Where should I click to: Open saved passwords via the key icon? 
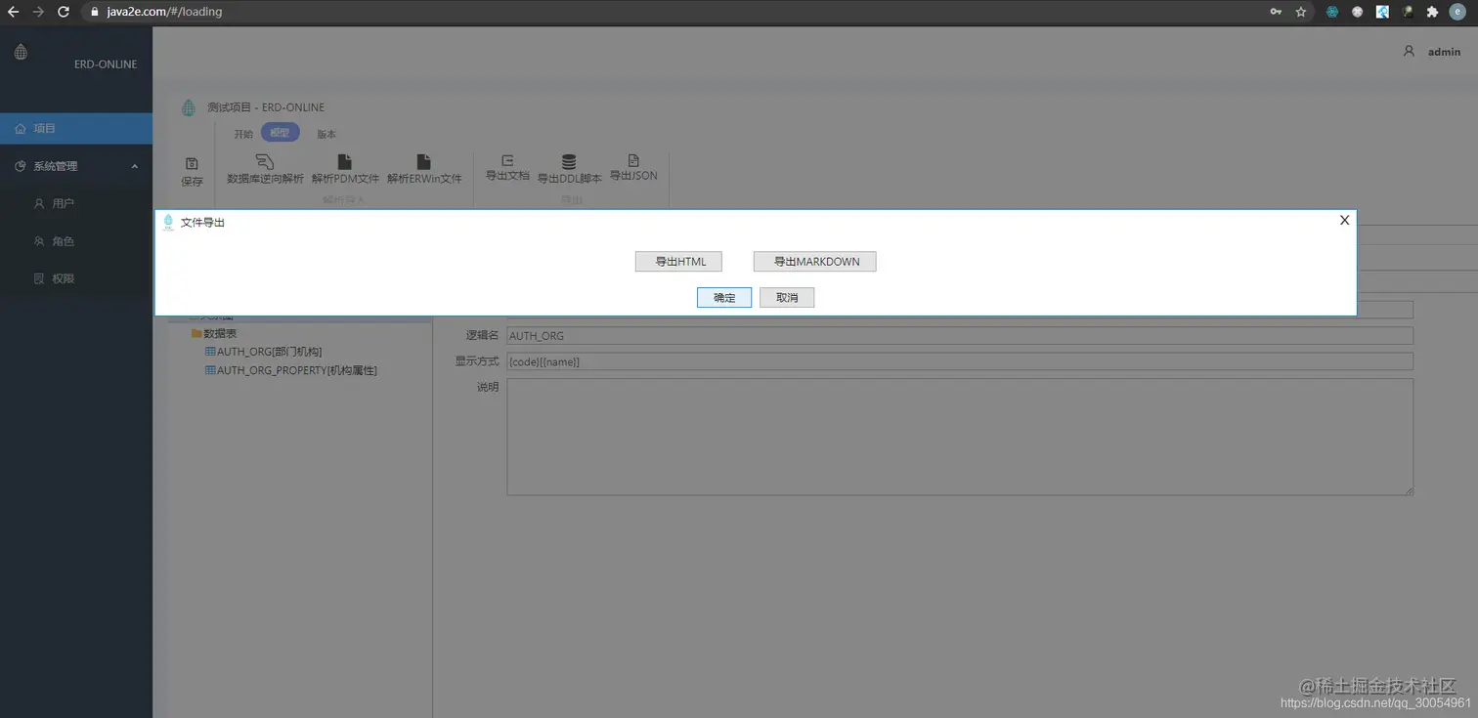tap(1276, 12)
